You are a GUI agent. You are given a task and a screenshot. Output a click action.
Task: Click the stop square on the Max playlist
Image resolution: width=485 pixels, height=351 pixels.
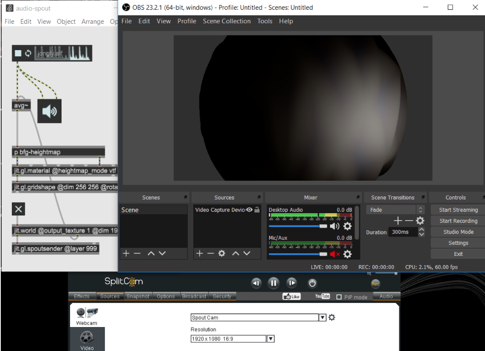(18, 53)
